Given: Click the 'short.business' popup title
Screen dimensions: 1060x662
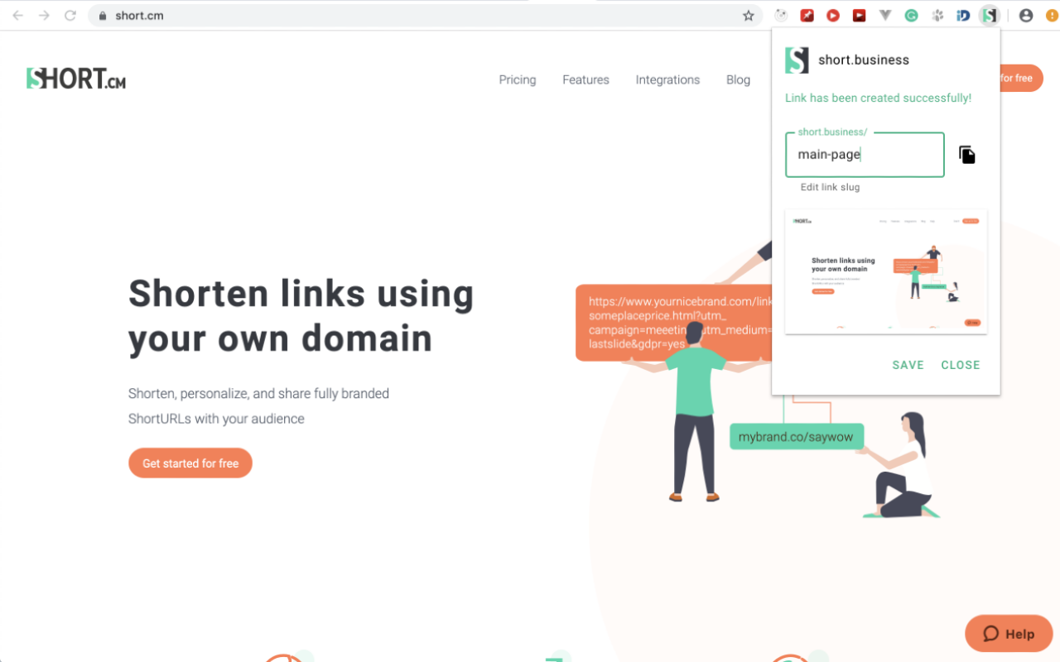Looking at the screenshot, I should click(x=864, y=60).
